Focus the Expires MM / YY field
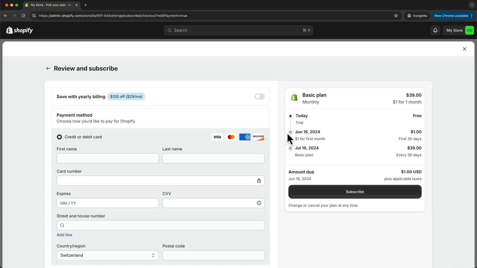The height and width of the screenshot is (268, 477). (x=108, y=203)
